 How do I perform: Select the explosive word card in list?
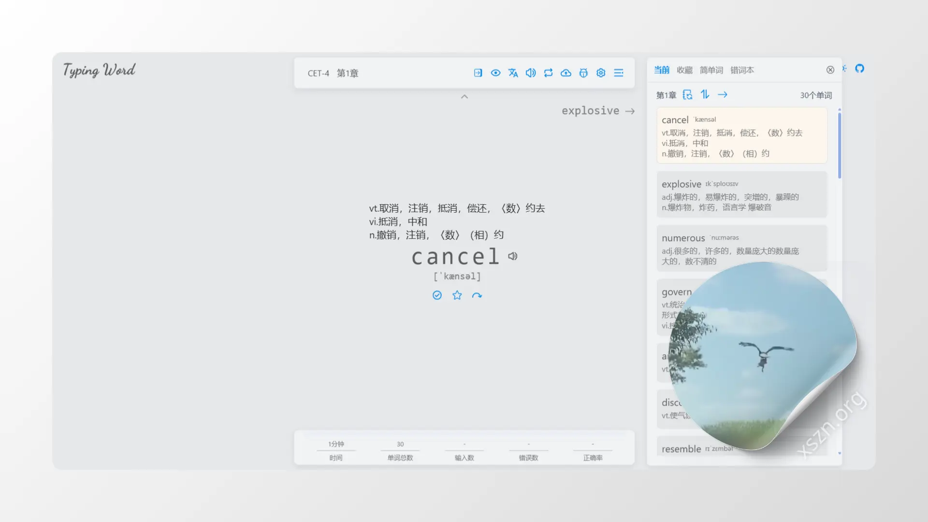(x=742, y=195)
